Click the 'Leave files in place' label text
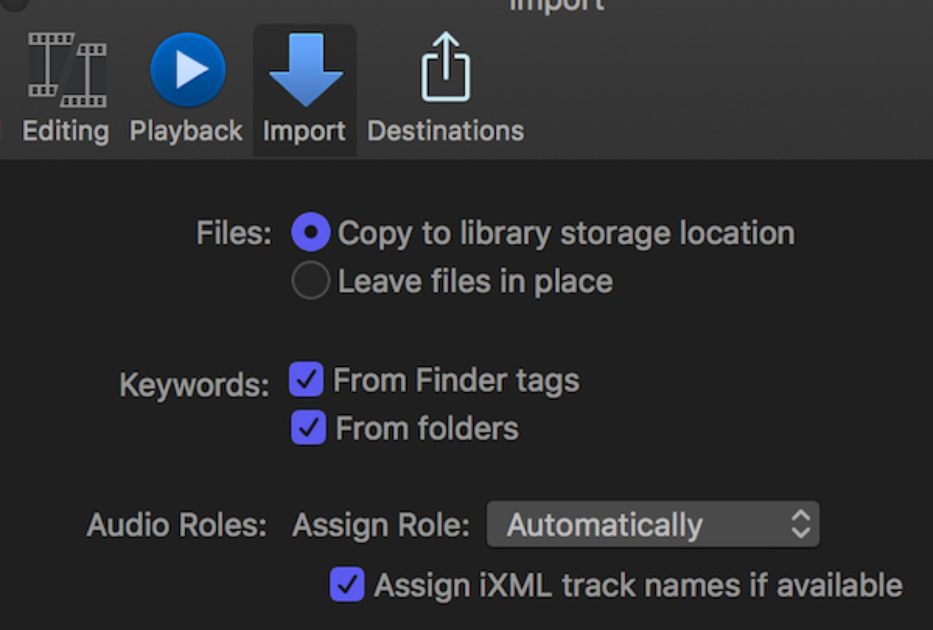The height and width of the screenshot is (630, 933). pos(475,281)
